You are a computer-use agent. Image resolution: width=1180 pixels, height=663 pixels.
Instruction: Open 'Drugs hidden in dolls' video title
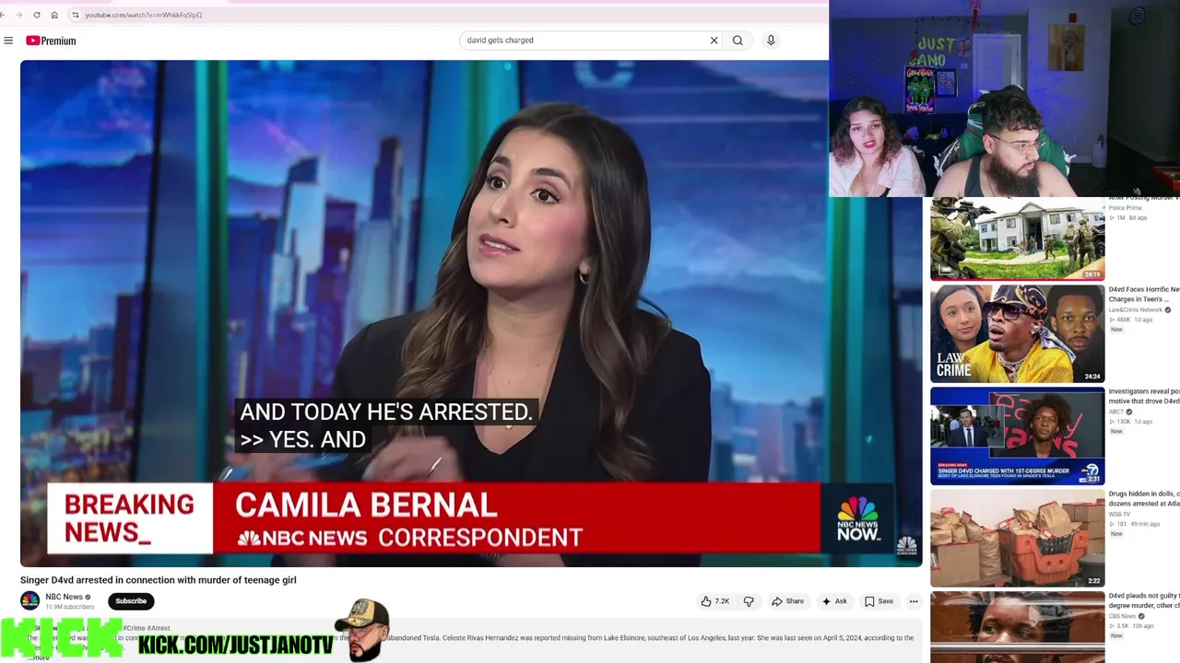point(1144,498)
